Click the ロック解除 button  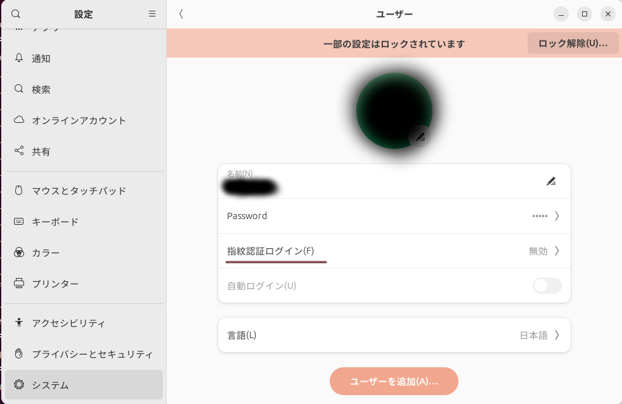[573, 44]
